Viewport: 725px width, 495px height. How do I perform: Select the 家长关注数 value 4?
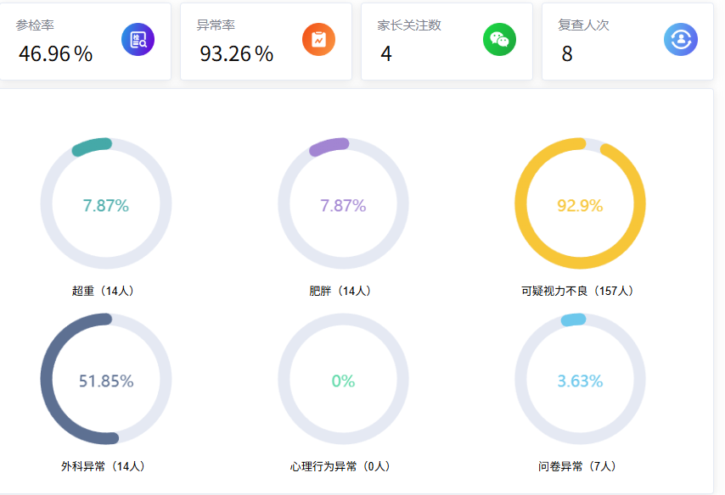pos(386,54)
